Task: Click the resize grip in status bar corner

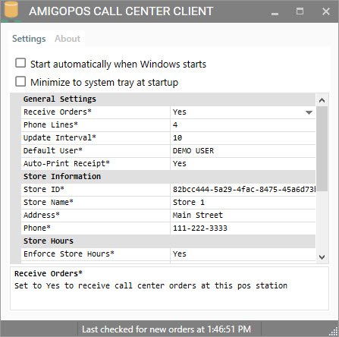Action: click(334, 332)
